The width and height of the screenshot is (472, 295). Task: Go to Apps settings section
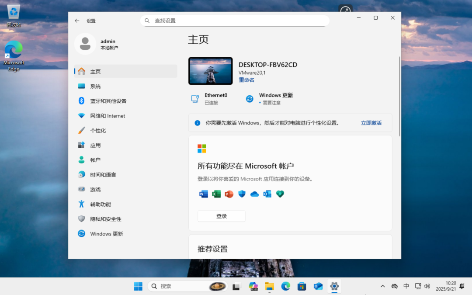tap(95, 145)
